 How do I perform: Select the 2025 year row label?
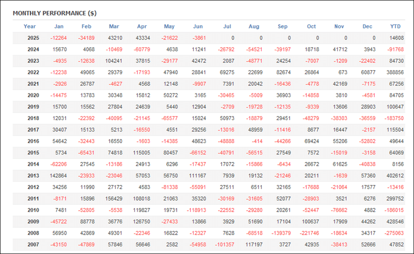point(33,38)
